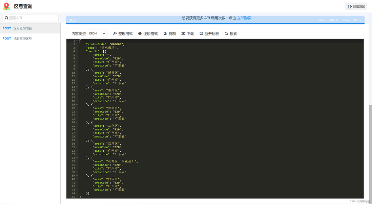The width and height of the screenshot is (372, 204).
Task: Click the "statusCode": "000000" line
Action: pyautogui.click(x=105, y=44)
